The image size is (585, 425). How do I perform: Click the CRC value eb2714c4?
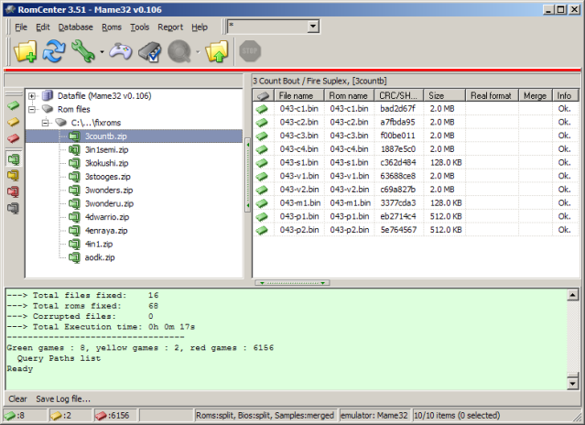tap(397, 216)
